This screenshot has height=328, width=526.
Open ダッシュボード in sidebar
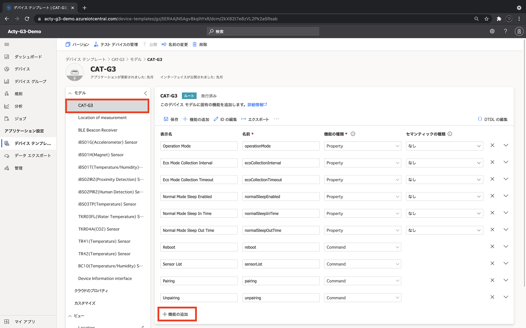(28, 57)
